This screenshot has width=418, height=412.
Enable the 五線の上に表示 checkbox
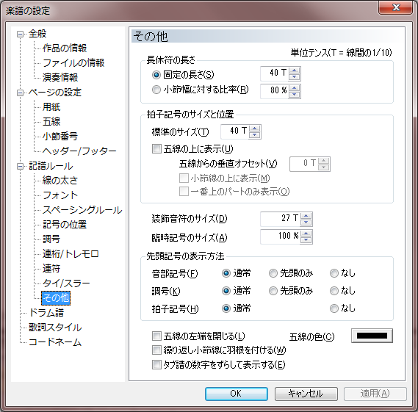pos(156,148)
